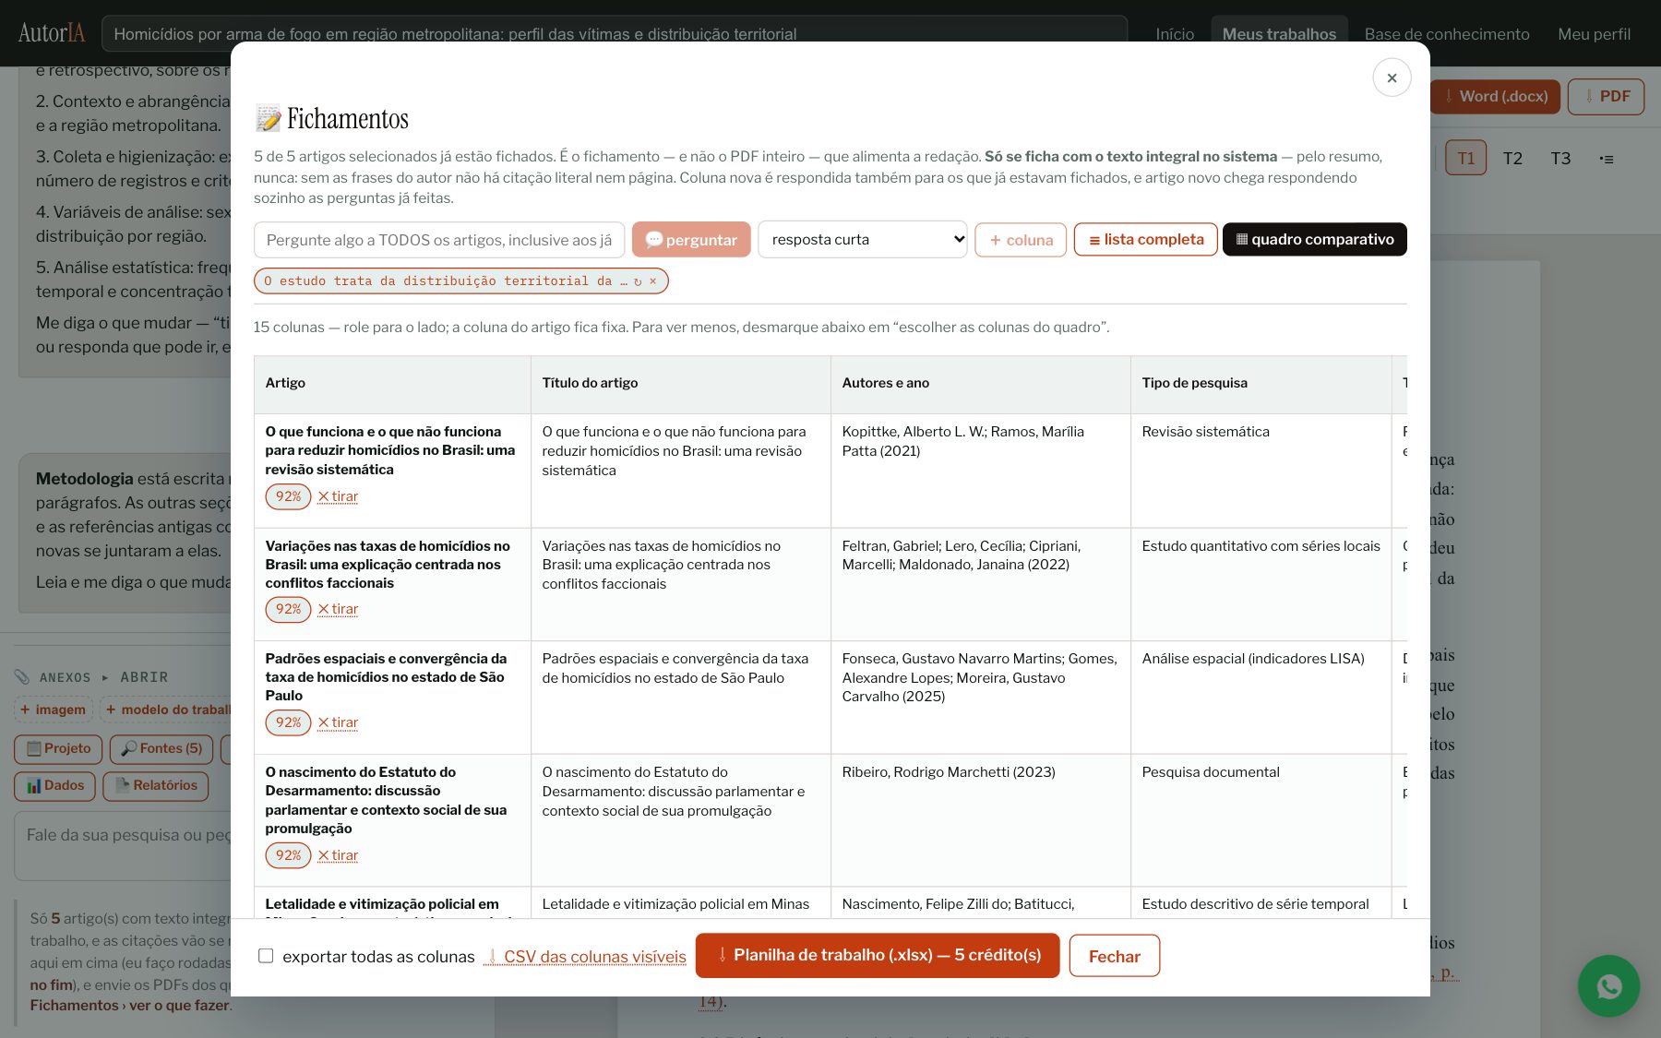
Task: Go to the Início tab
Action: click(x=1175, y=34)
